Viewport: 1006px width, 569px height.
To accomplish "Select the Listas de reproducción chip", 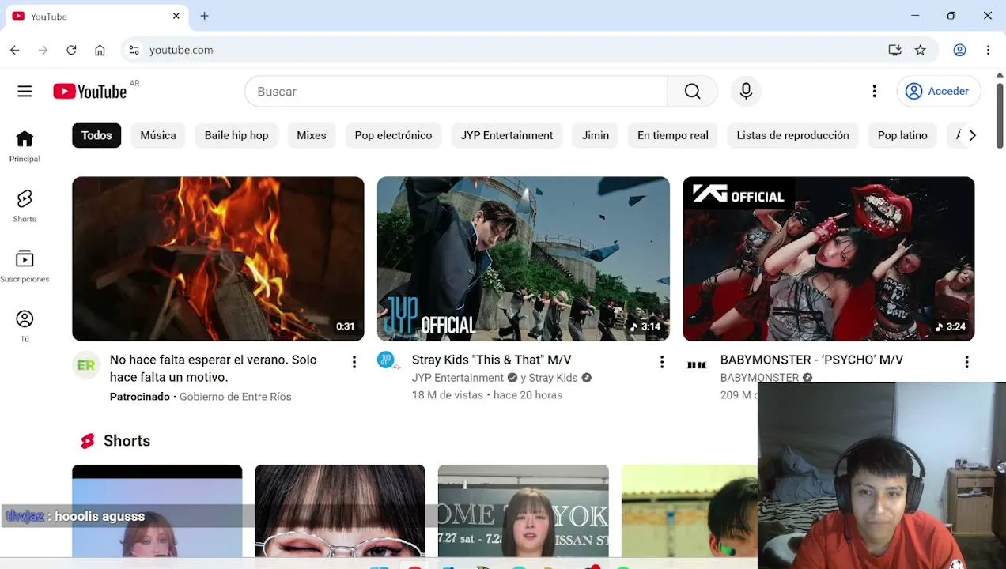I will click(x=792, y=135).
